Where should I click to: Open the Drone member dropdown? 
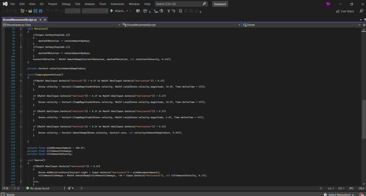(x=359, y=25)
